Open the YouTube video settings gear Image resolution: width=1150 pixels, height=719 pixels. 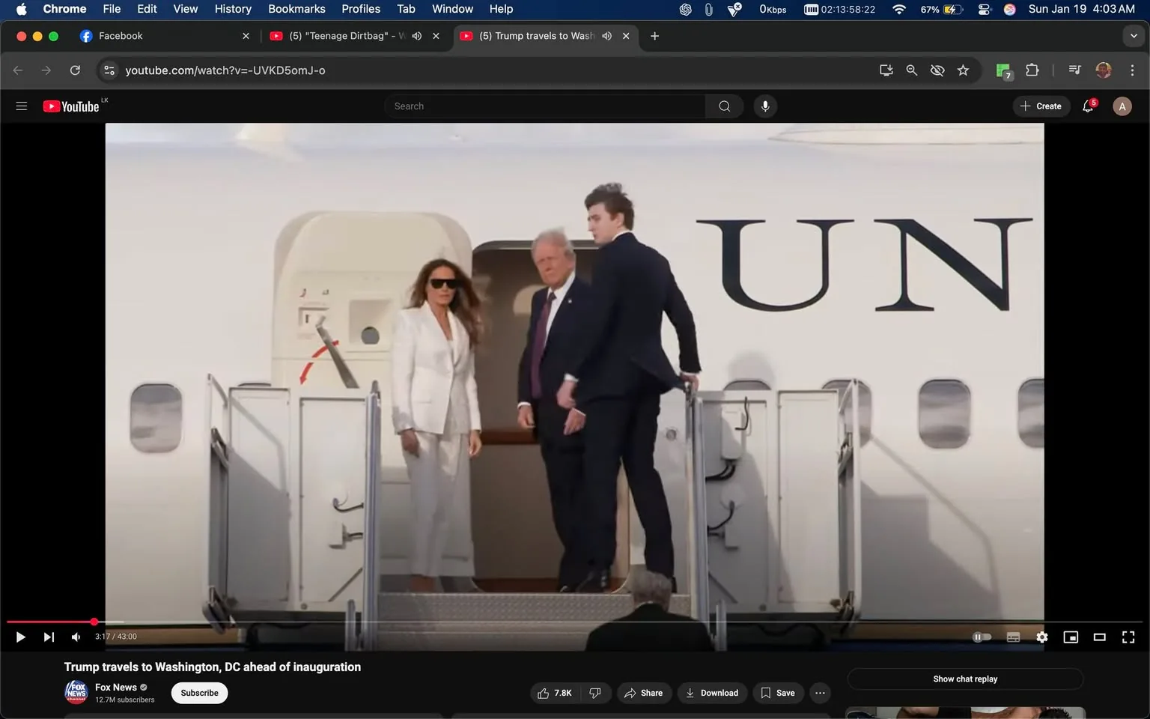point(1042,637)
